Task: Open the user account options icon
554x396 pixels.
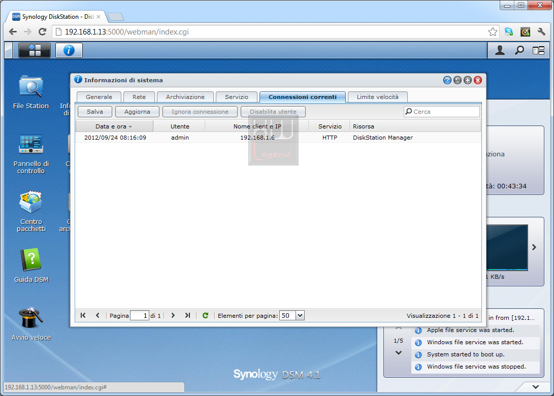Action: [x=500, y=51]
